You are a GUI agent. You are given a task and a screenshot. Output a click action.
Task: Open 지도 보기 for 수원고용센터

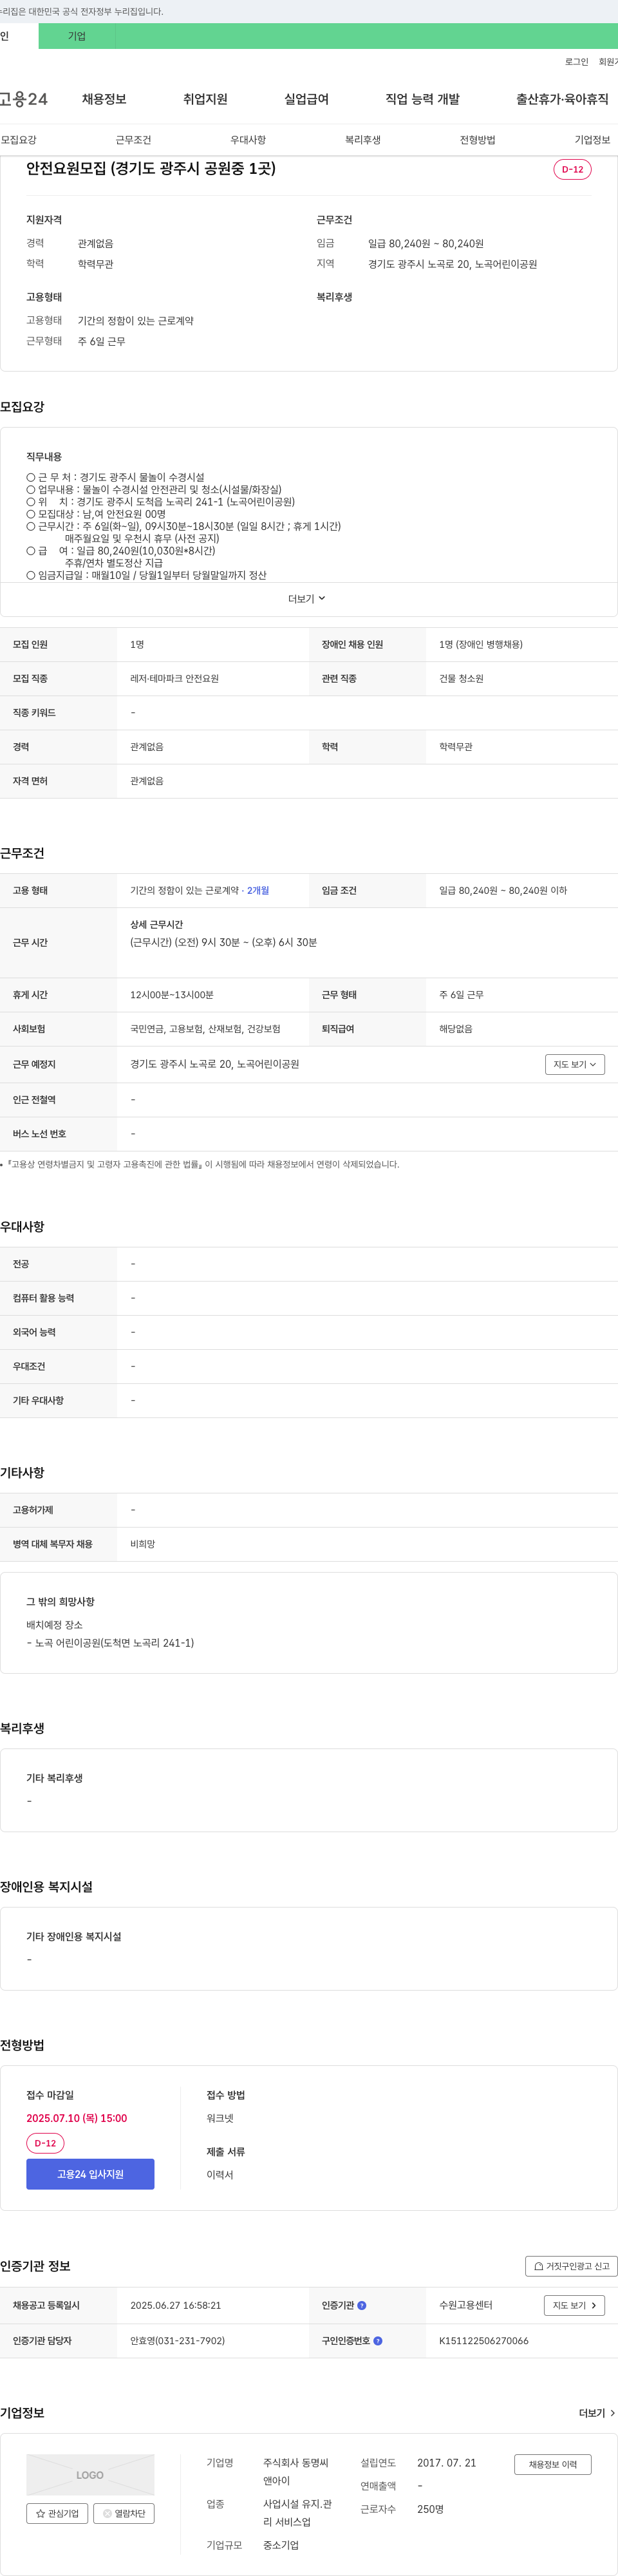(x=574, y=2305)
